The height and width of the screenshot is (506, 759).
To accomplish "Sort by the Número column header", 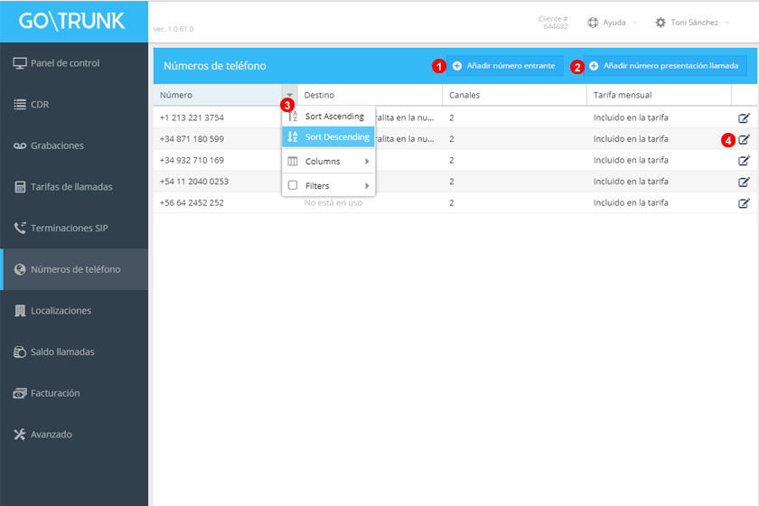I will click(x=218, y=95).
